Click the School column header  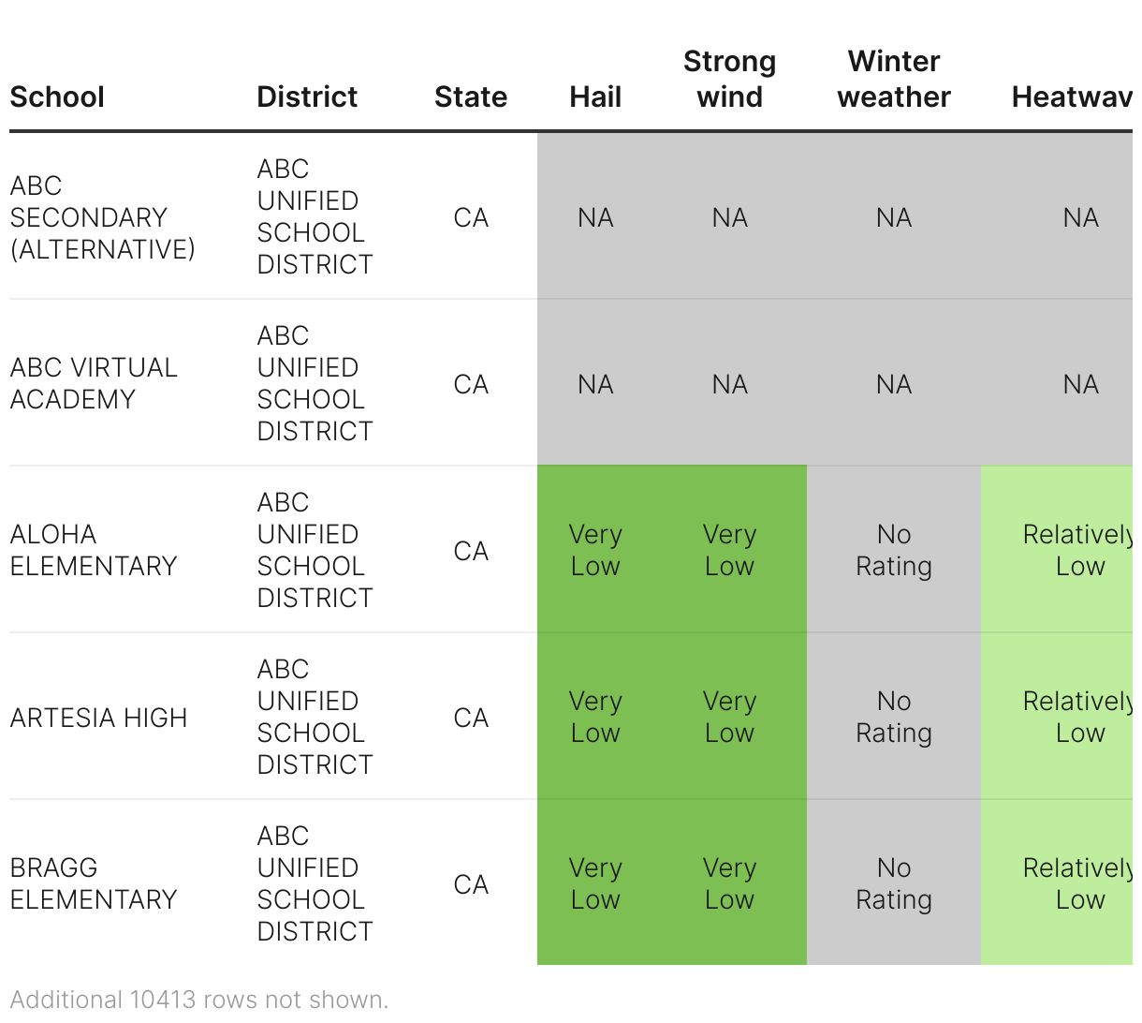click(57, 96)
